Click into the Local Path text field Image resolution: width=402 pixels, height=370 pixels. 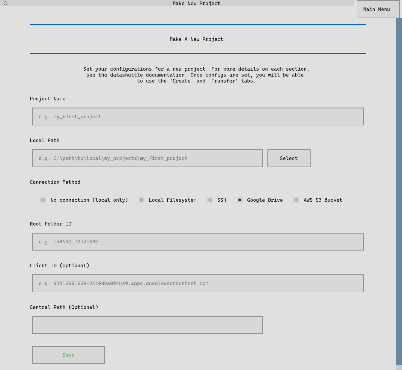tap(147, 158)
